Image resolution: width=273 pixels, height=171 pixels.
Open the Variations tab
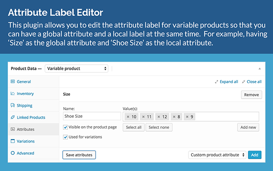pyautogui.click(x=34, y=141)
